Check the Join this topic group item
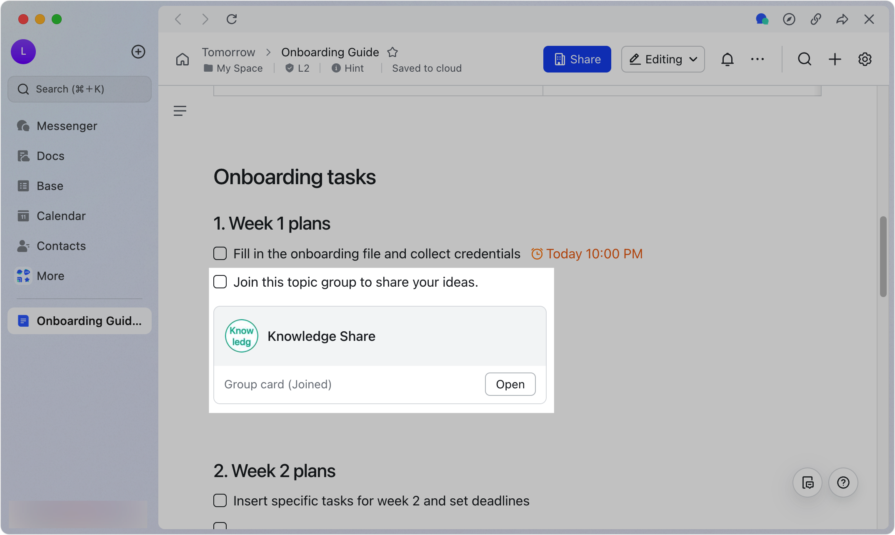Image resolution: width=895 pixels, height=535 pixels. tap(220, 282)
